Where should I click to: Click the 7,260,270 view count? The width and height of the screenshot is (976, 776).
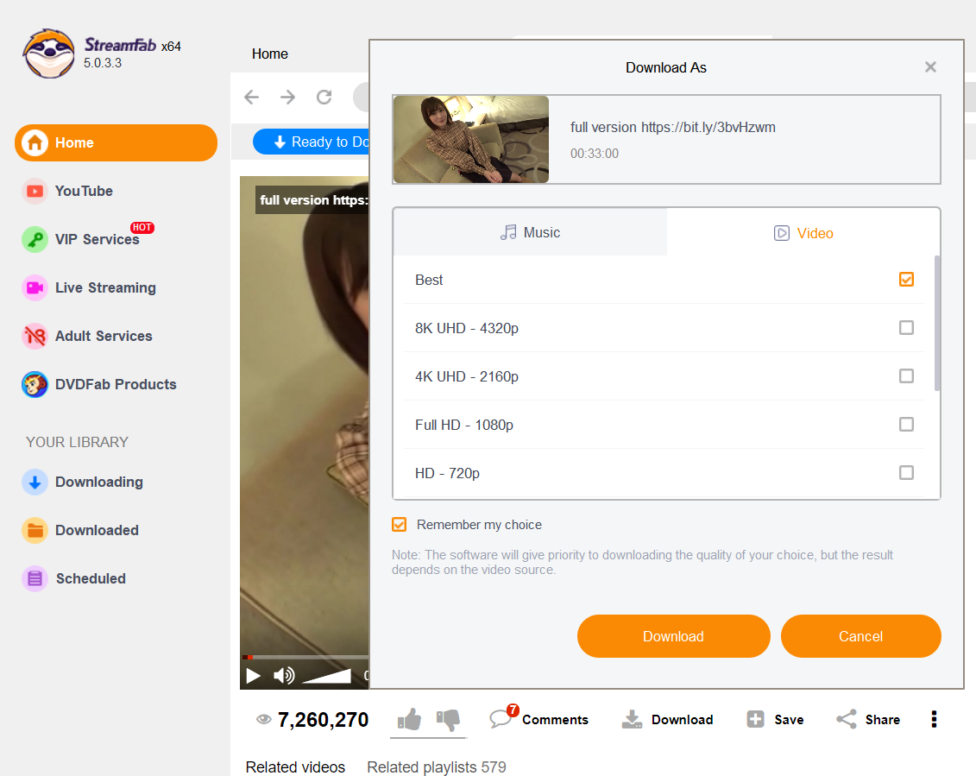pyautogui.click(x=323, y=719)
